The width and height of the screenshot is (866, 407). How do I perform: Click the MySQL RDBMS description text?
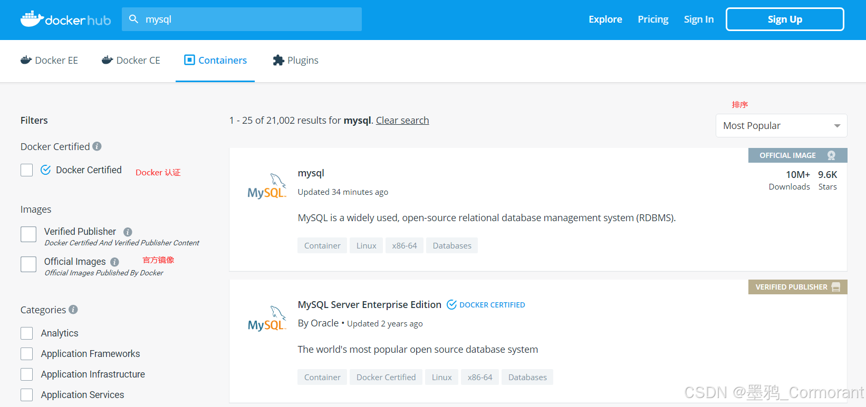[x=487, y=218]
